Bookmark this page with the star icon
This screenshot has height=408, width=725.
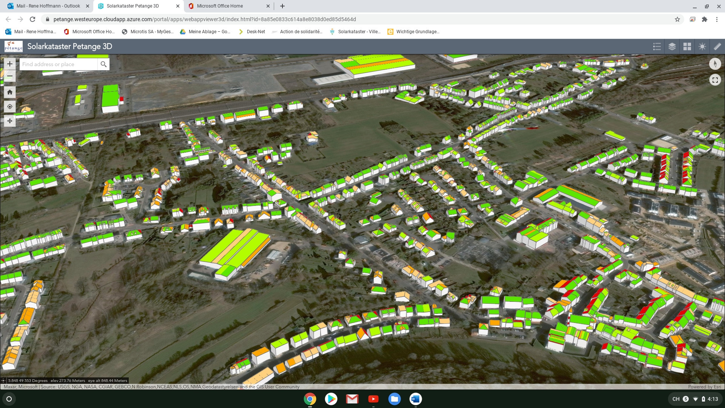[677, 19]
